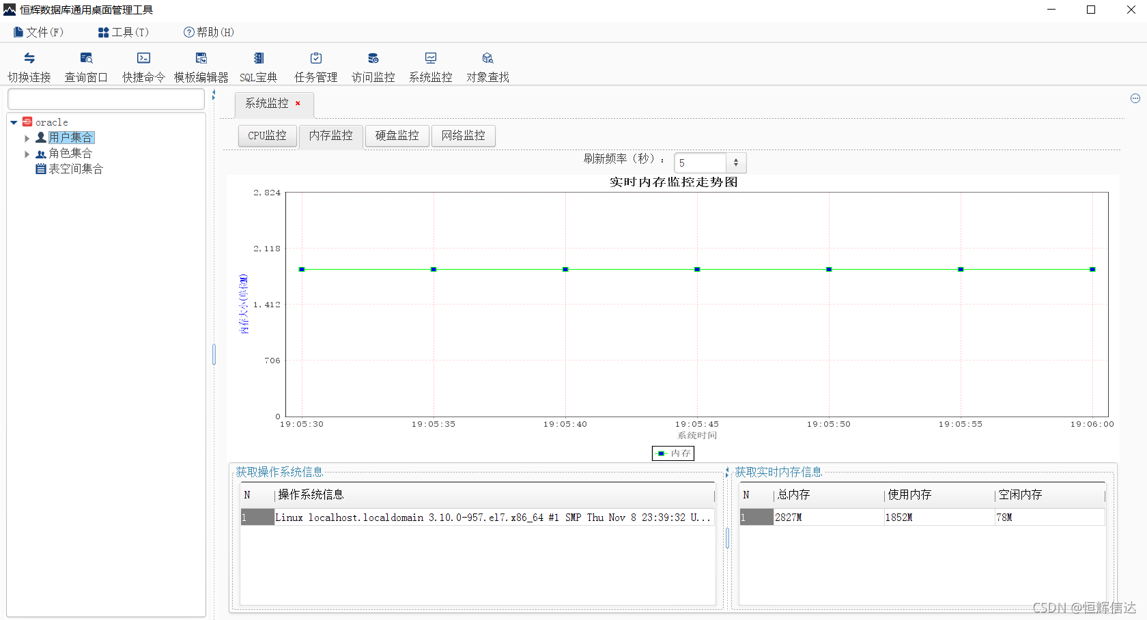Click the oracle database icon in tree

coord(27,122)
